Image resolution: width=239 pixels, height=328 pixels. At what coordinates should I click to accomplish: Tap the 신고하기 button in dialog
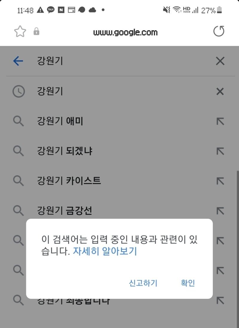pos(143,283)
